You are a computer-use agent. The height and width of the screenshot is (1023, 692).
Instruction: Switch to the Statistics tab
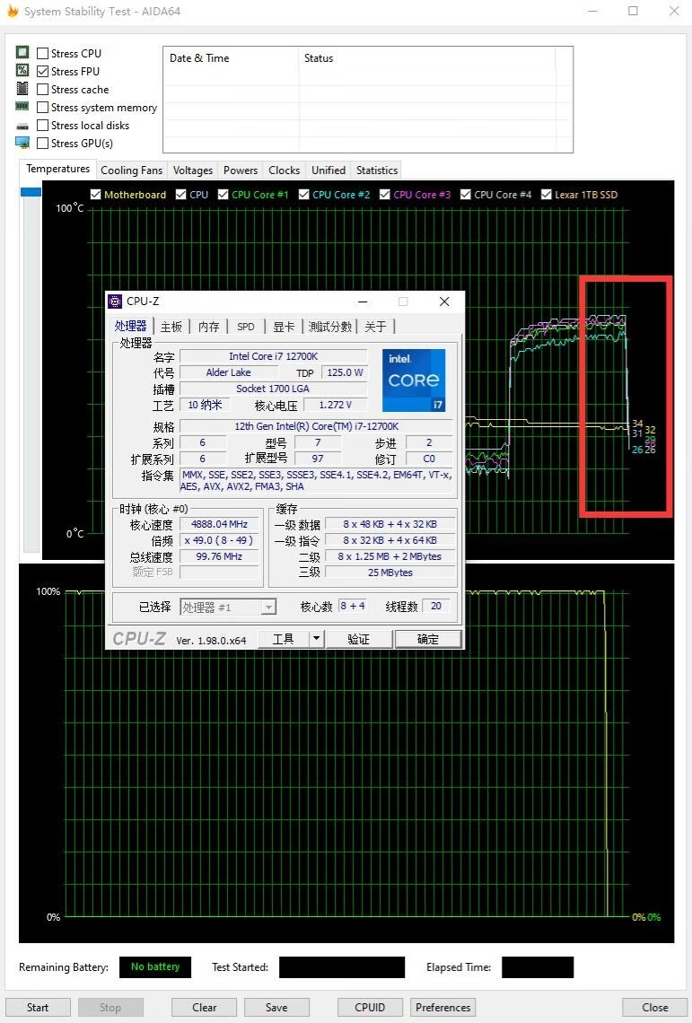[x=377, y=170]
